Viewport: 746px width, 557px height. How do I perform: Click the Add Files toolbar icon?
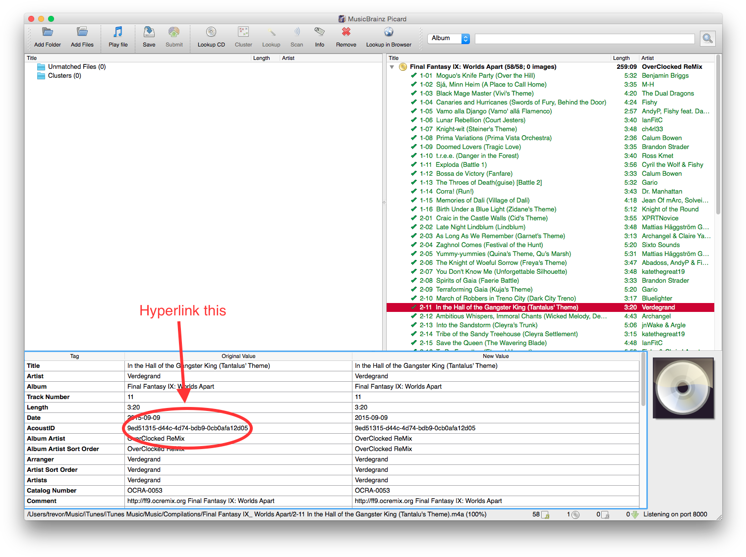click(x=82, y=33)
